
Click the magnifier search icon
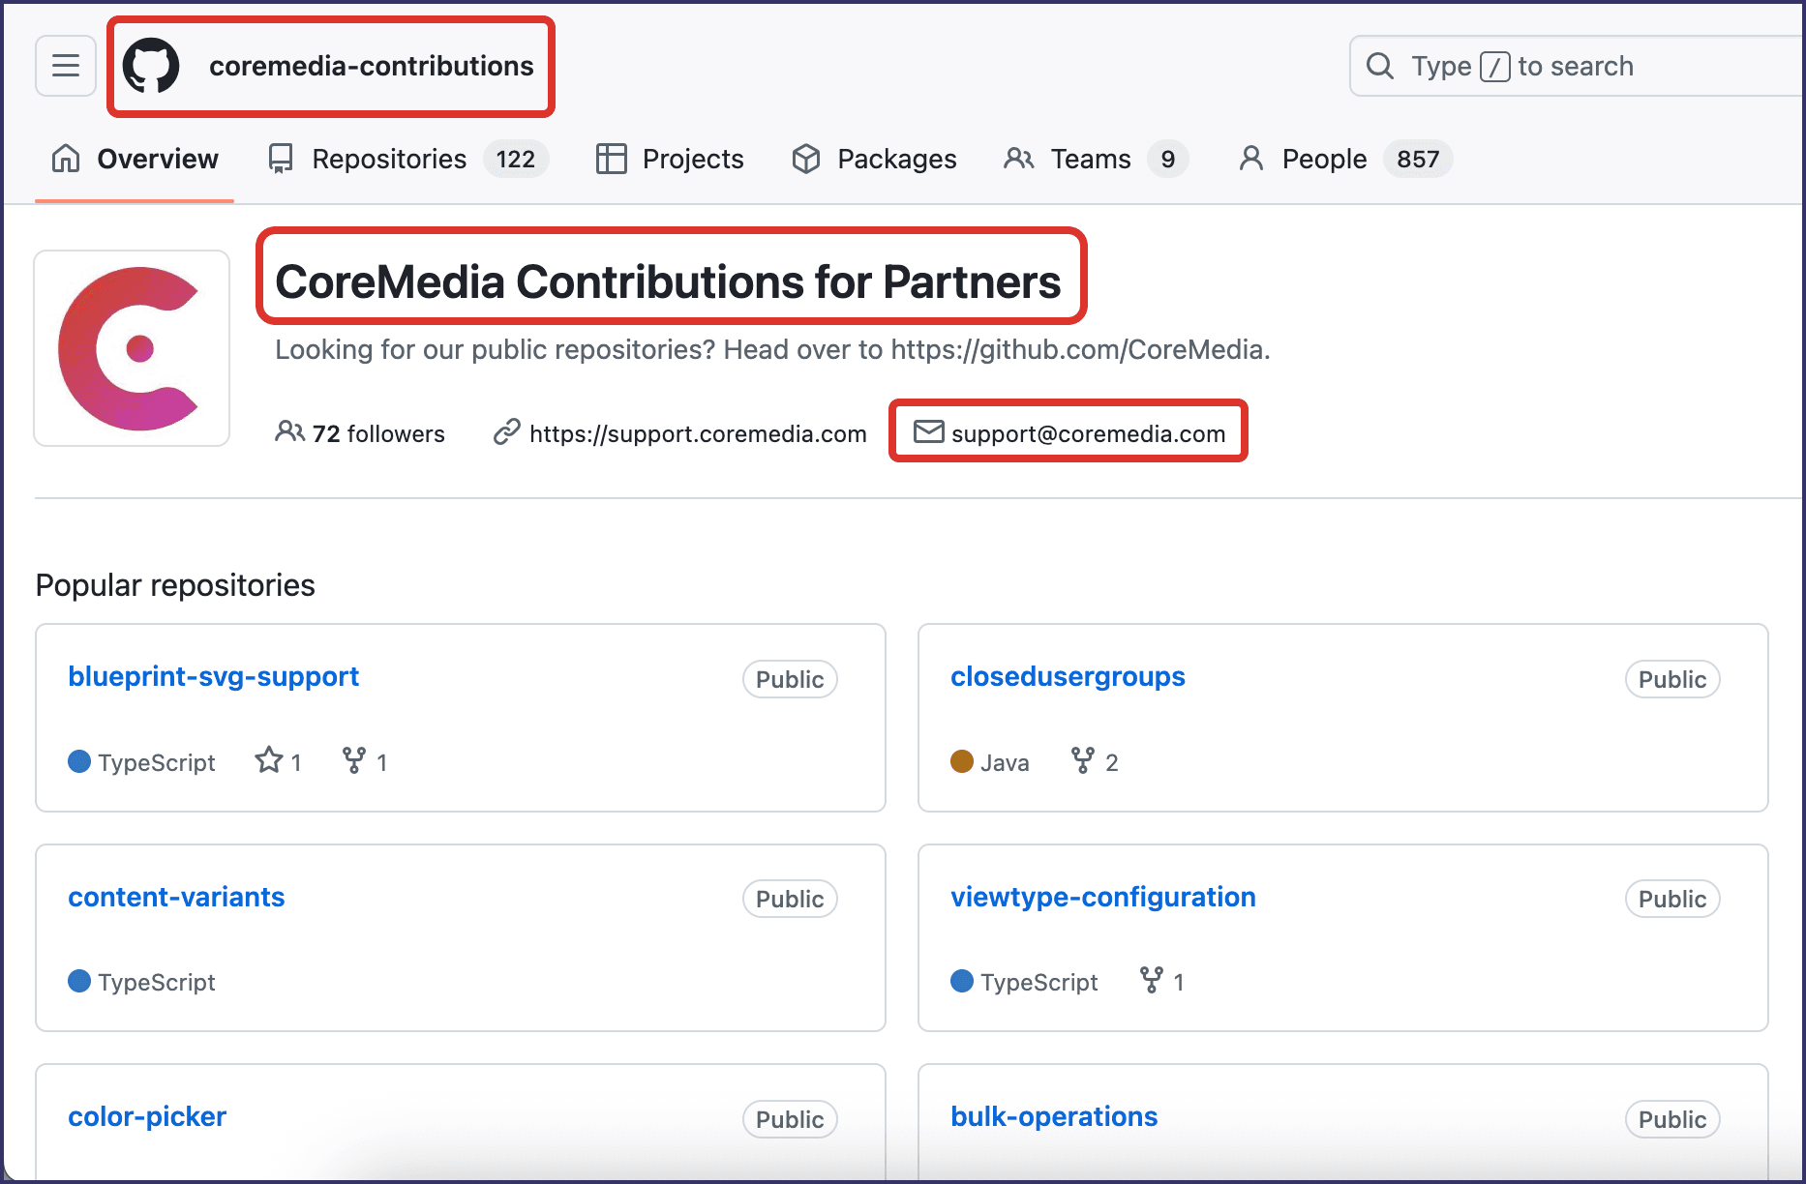[1379, 66]
